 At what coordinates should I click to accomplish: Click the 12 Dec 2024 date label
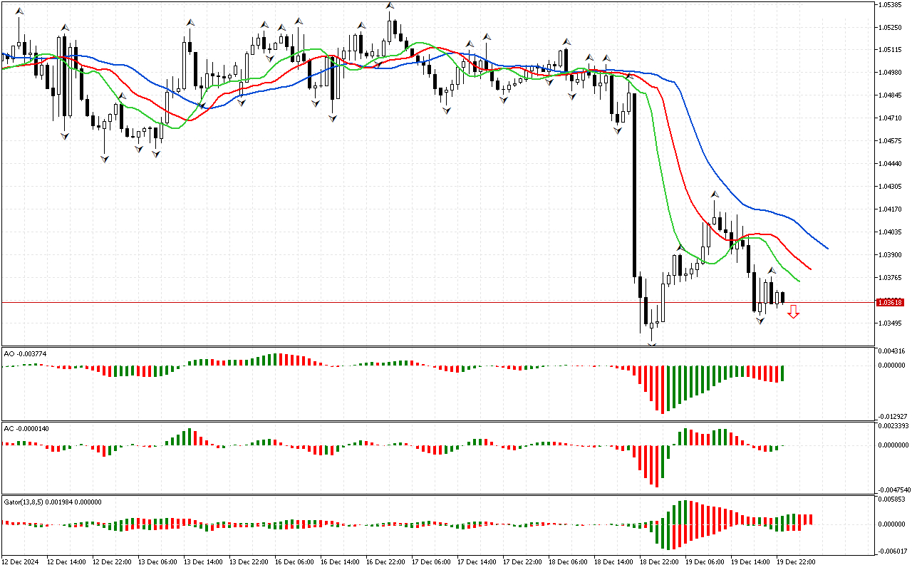[21, 562]
